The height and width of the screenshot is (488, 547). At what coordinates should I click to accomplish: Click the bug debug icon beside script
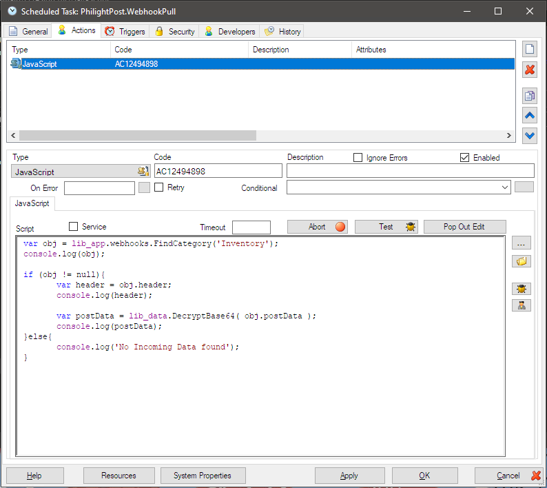(x=522, y=289)
